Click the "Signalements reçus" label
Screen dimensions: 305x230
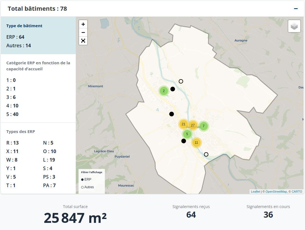point(191,207)
